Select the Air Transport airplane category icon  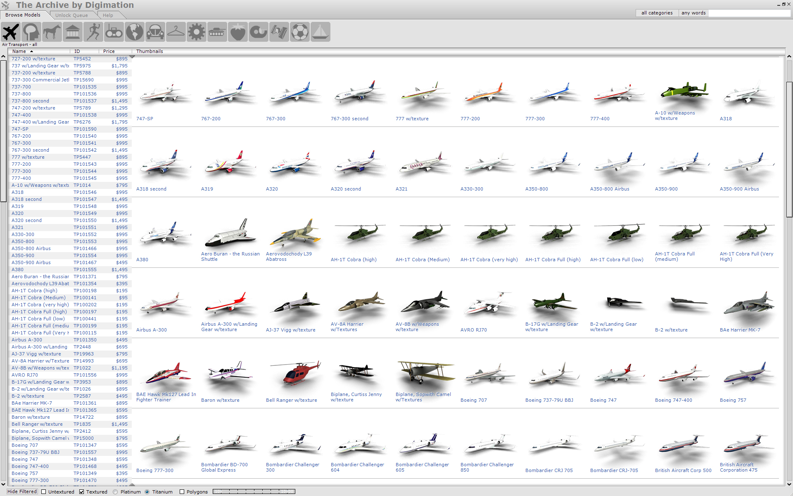[x=10, y=32]
